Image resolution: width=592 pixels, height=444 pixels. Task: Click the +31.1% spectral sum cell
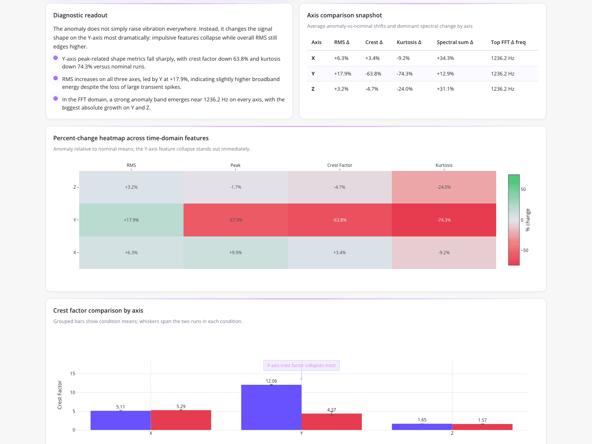[x=445, y=89]
